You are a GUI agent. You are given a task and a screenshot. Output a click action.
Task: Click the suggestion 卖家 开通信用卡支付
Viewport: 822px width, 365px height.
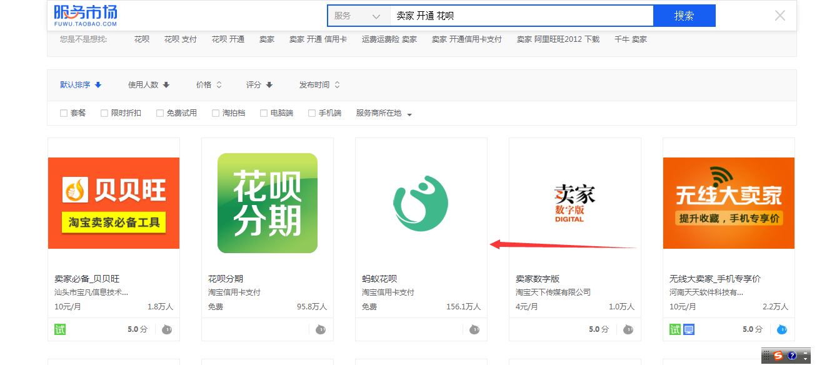pos(467,39)
